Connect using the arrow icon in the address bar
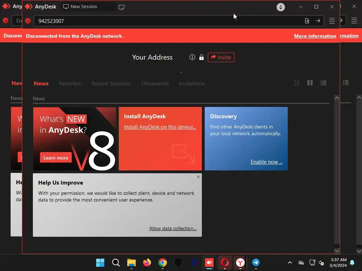This screenshot has height=271, width=362. 318,21
